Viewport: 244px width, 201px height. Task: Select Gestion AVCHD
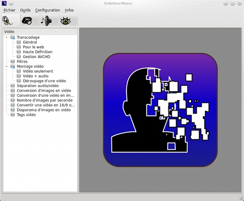click(x=37, y=57)
